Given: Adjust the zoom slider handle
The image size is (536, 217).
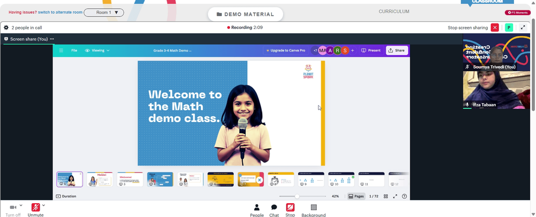Looking at the screenshot, I should click(x=297, y=196).
